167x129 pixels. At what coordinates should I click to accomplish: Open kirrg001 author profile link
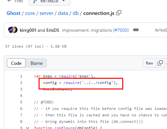(x=28, y=30)
